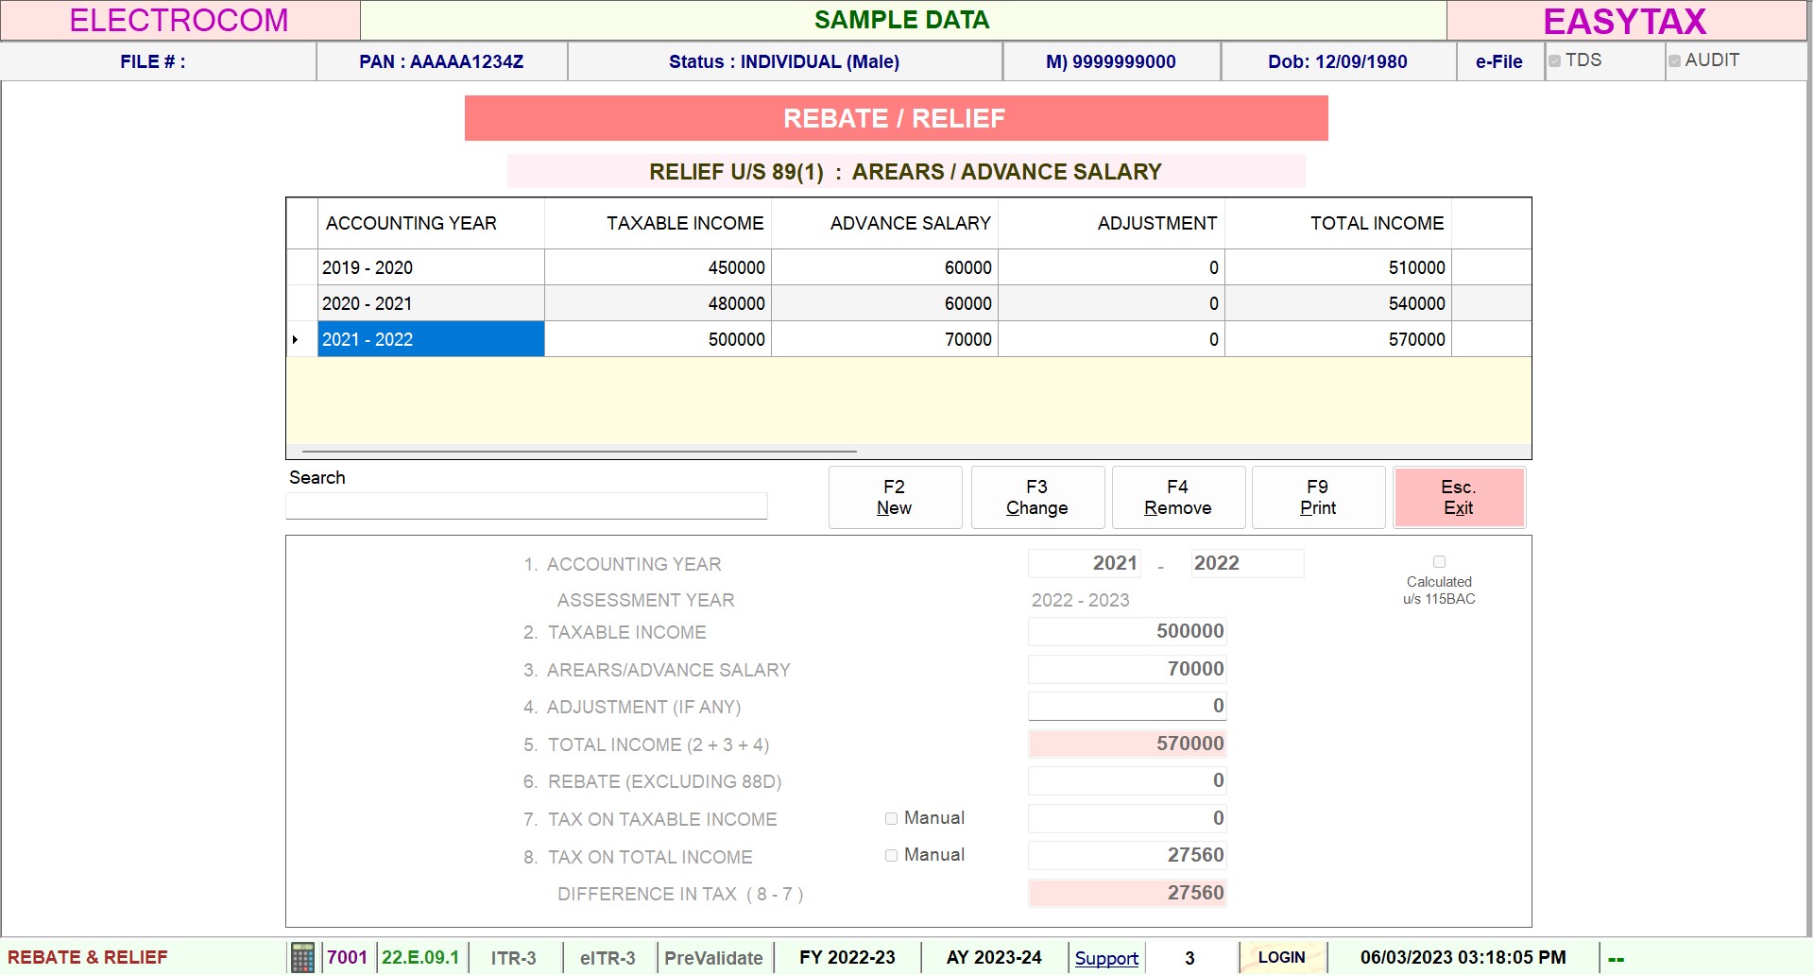Click the ELECTROCOM title label

pos(180,21)
